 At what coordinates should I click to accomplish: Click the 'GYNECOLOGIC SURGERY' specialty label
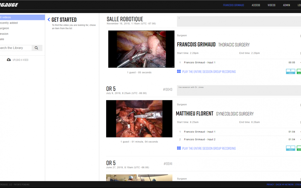click(x=235, y=114)
